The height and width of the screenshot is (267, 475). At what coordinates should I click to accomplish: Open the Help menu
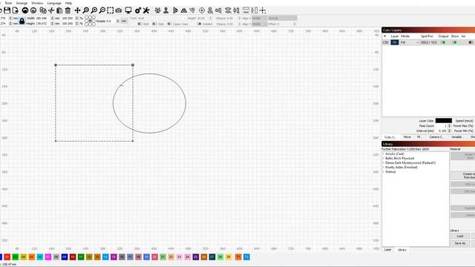coord(68,3)
